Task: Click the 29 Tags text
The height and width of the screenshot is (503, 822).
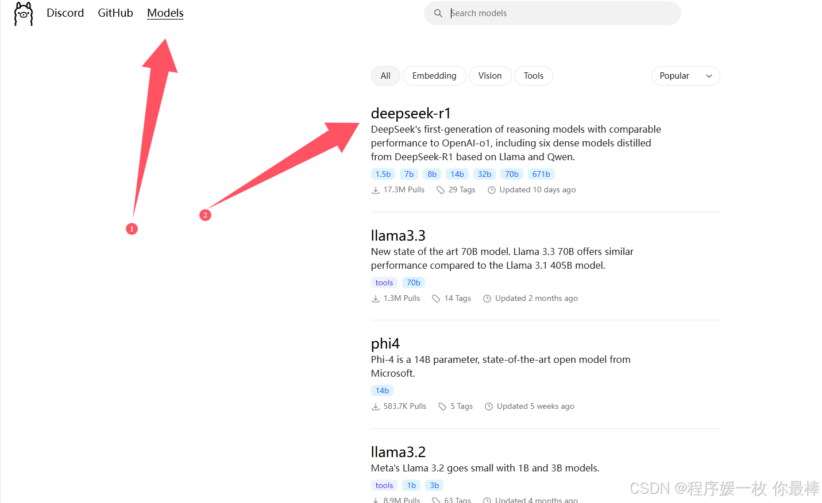Action: [x=462, y=189]
